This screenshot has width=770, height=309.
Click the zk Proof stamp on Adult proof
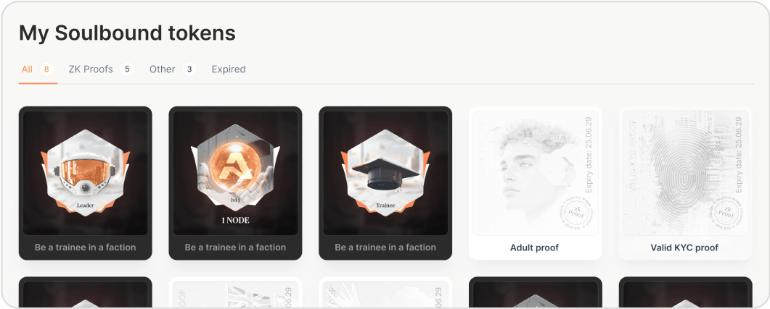coord(573,215)
